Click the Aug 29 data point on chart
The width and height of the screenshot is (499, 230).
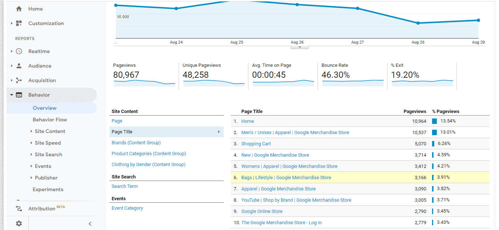coord(478,20)
